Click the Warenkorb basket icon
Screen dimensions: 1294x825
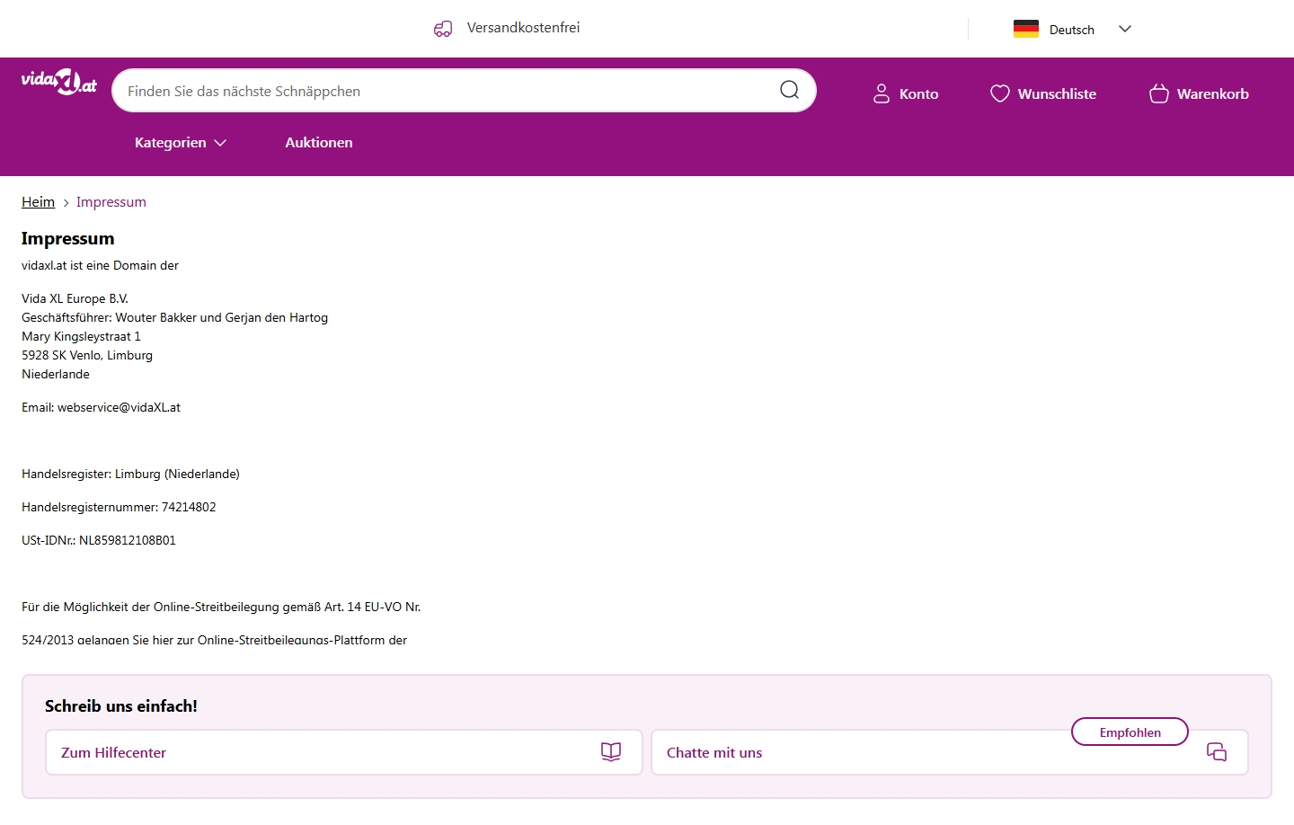point(1159,93)
